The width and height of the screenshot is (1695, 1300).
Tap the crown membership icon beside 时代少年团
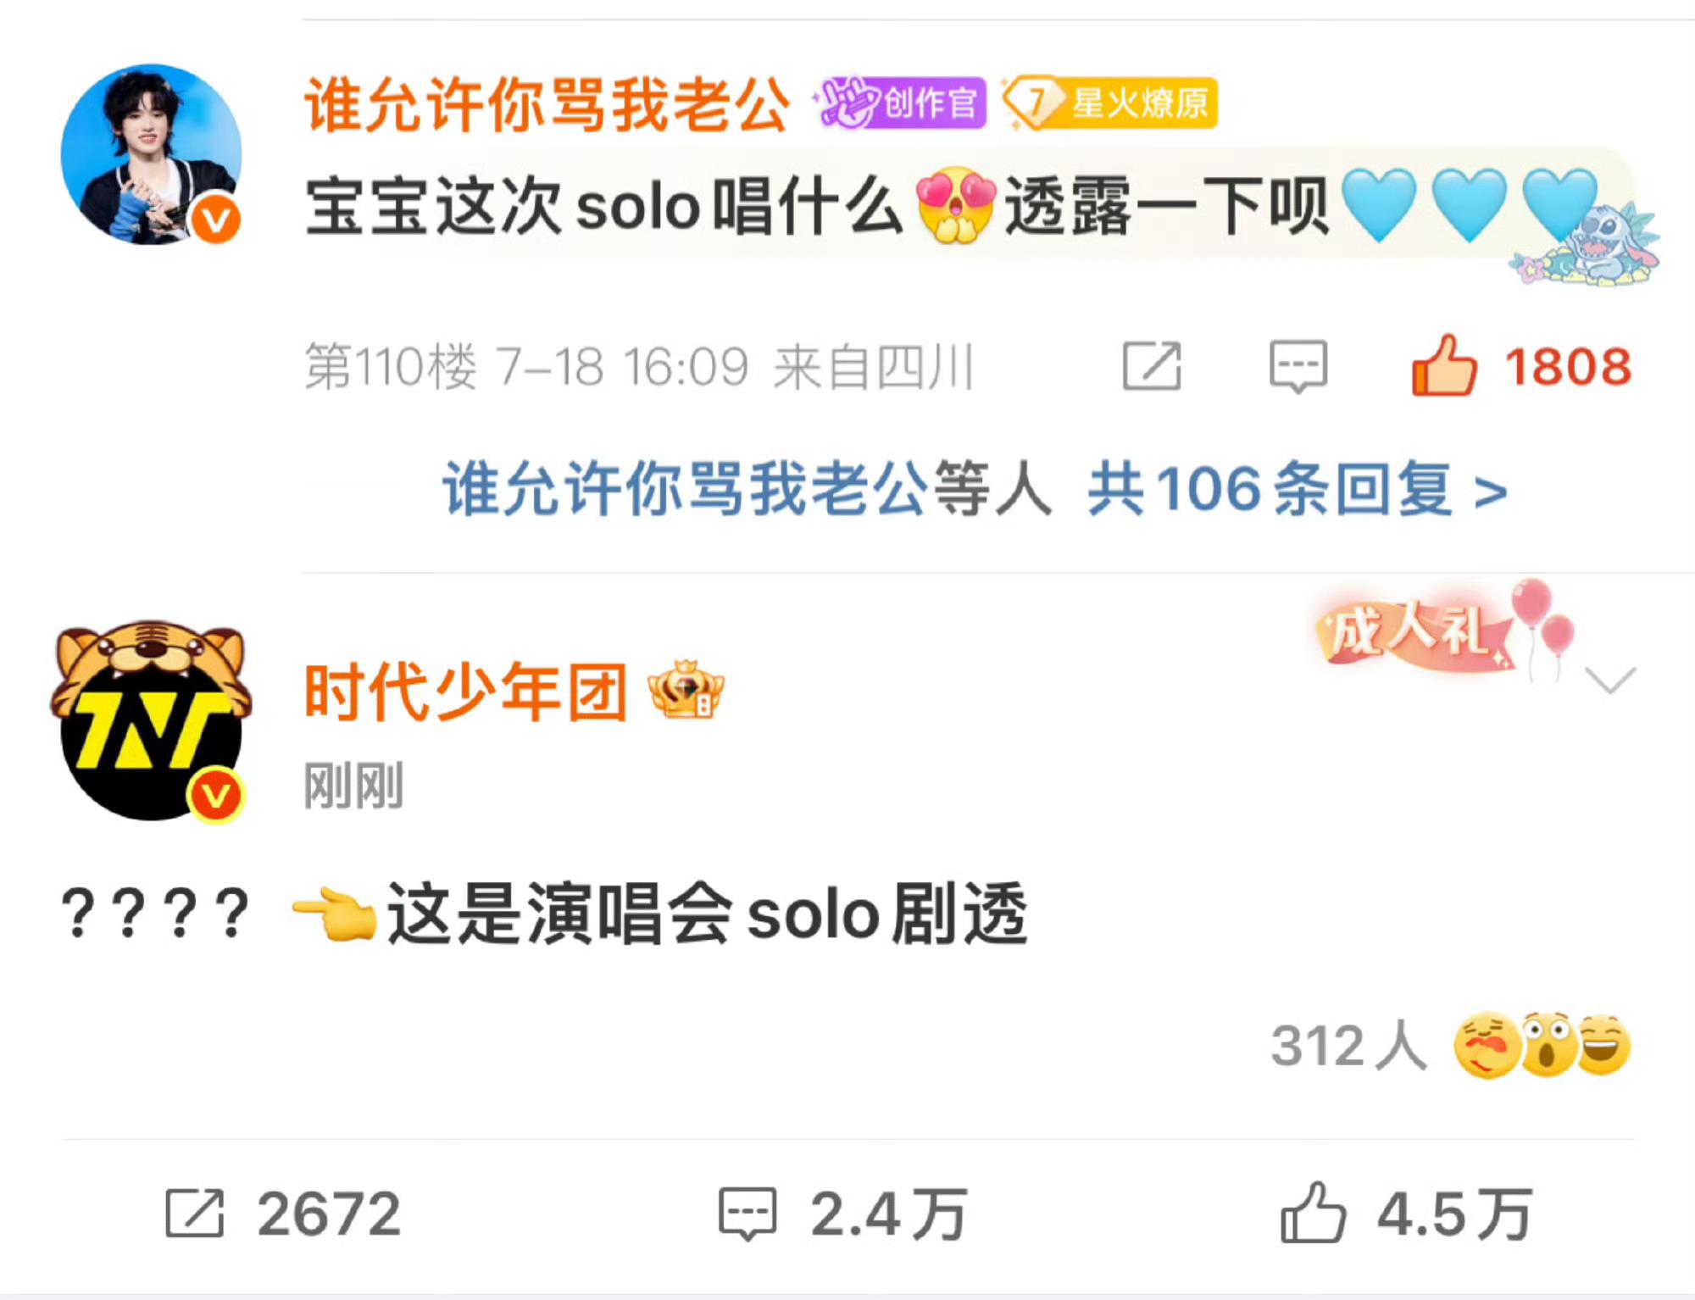point(686,690)
